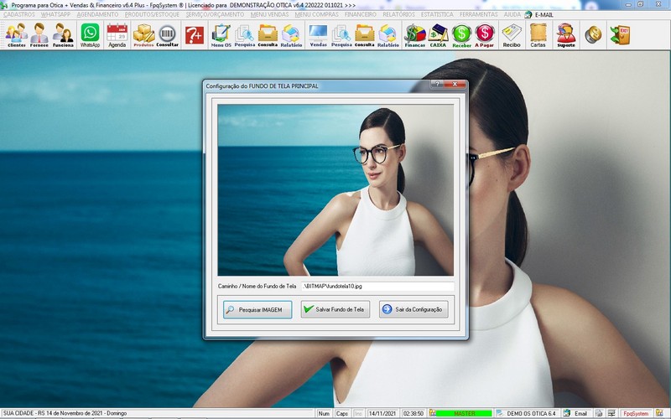
Task: Open the WHATSAPP menu
Action: (55, 14)
